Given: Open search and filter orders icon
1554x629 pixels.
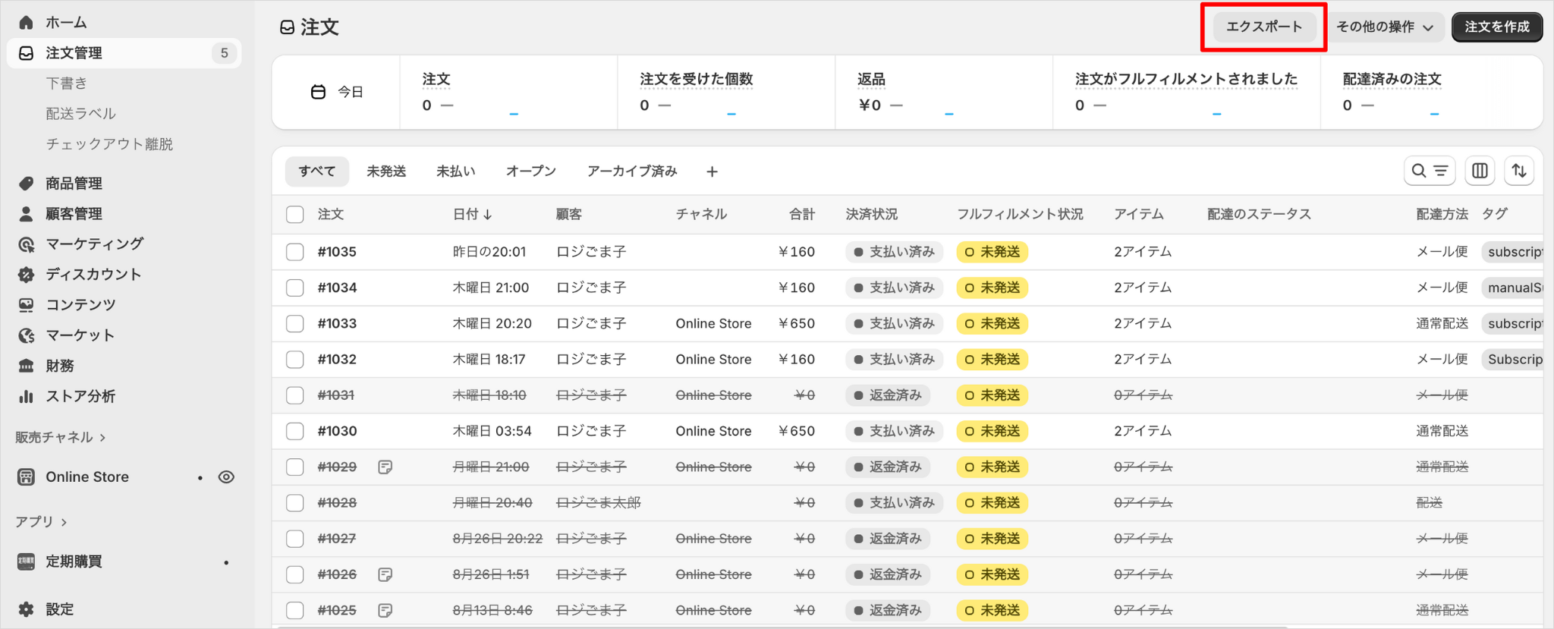Looking at the screenshot, I should coord(1429,171).
